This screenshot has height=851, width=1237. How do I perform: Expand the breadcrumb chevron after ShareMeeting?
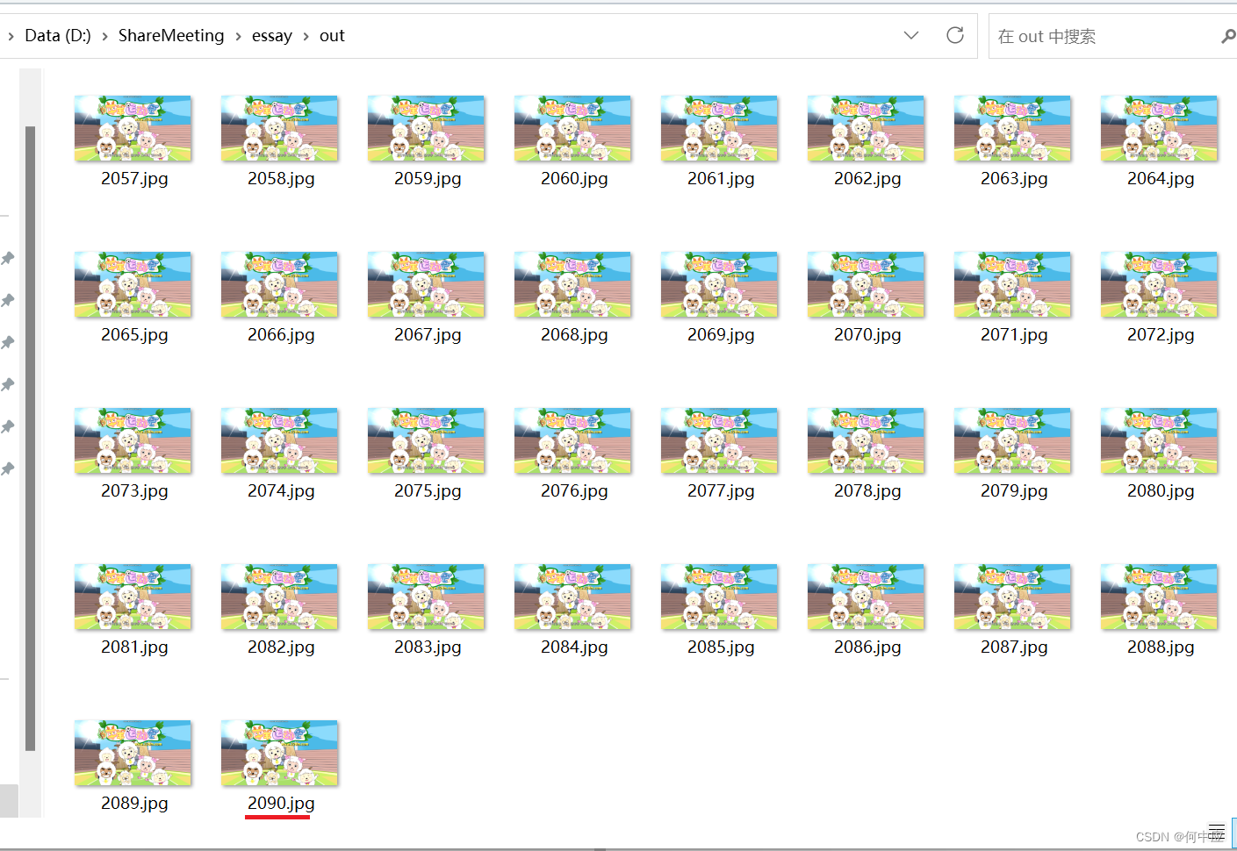point(239,36)
